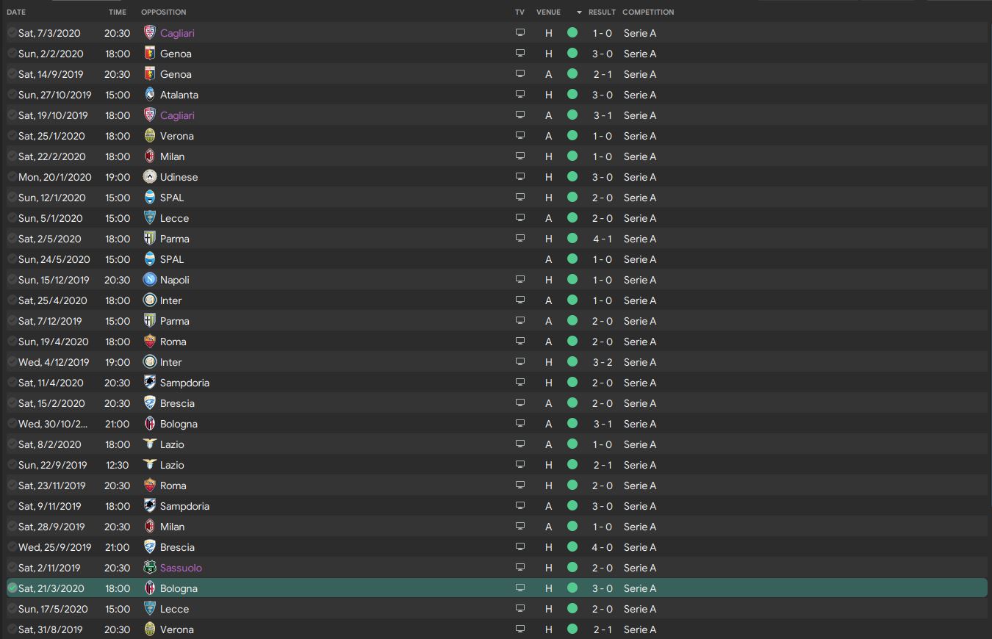
Task: Check the selector for 31/8/2019 Verona match
Action: coord(12,629)
